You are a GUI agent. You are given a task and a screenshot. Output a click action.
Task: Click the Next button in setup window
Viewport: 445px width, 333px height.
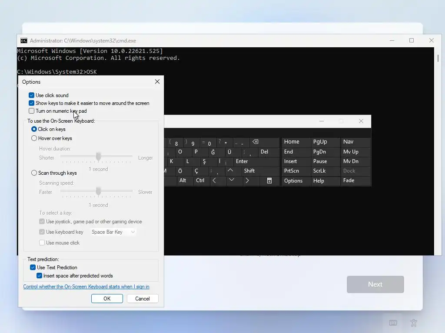375,284
